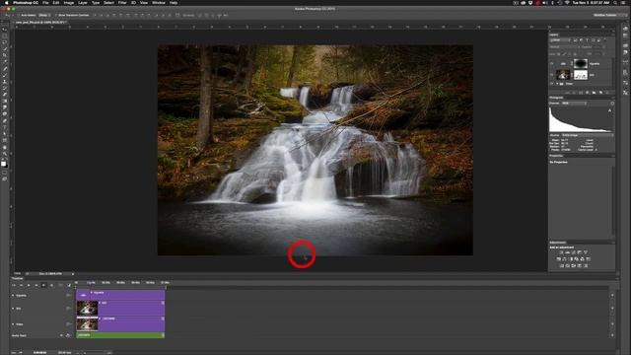631x355 pixels.
Task: Open Spotlight search in menu bar
Action: coord(615,3)
